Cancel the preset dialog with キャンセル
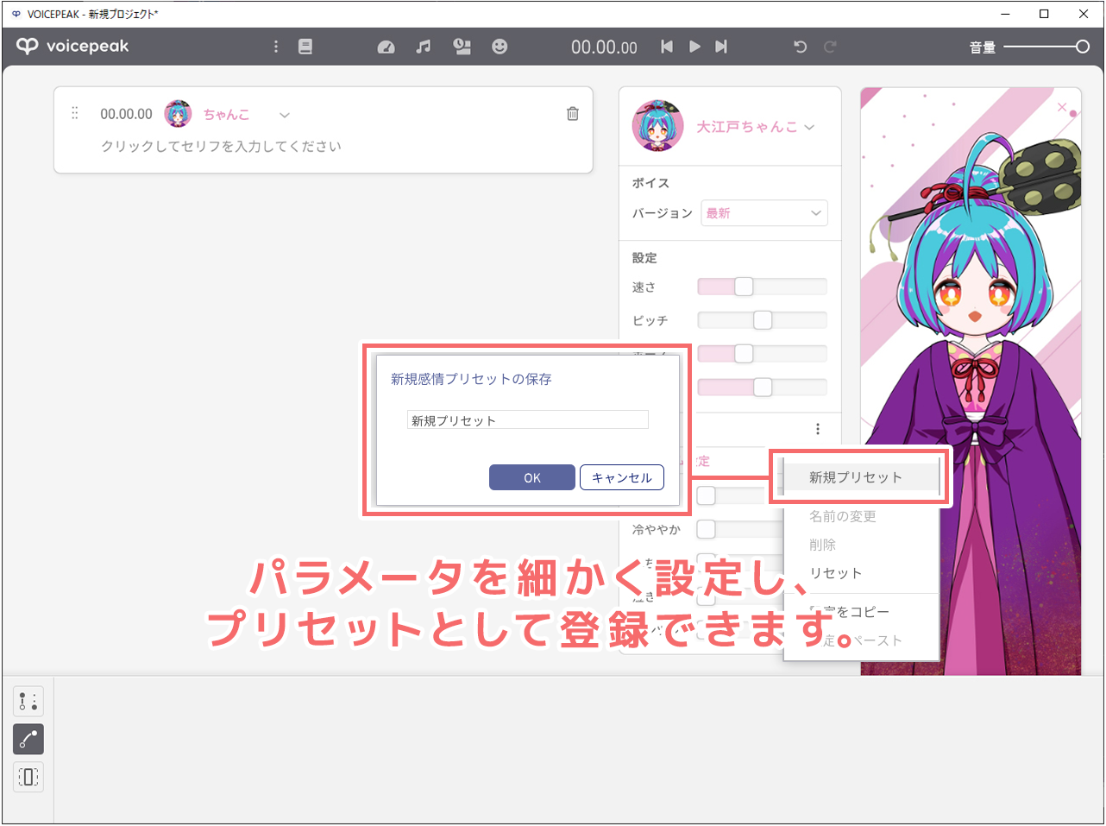Screen dimensions: 1106x826 (x=622, y=477)
